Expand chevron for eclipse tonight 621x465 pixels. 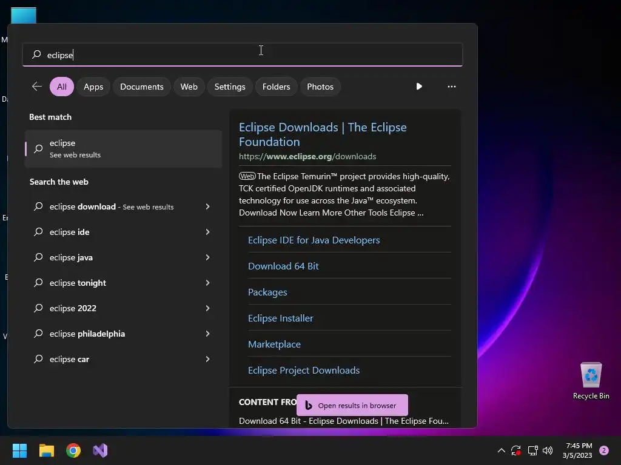click(x=207, y=283)
